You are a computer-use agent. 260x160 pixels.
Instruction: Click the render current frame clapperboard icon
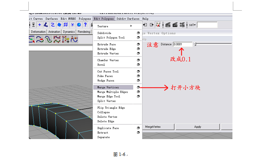click(168, 25)
